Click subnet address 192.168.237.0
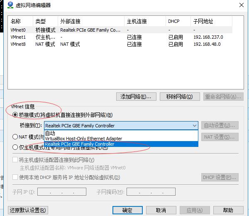This screenshot has width=249, height=216. 208,37
